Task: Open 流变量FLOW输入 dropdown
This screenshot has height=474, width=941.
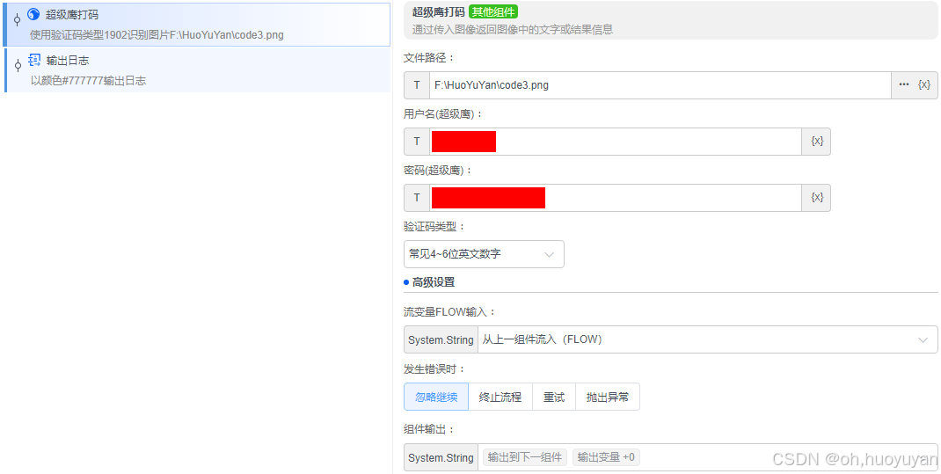Action: click(x=707, y=339)
